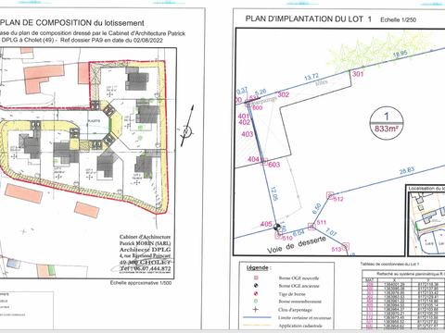445x333 pixels.
Task: Click the 'Application cadastrale' legend text
Action: (x=300, y=326)
